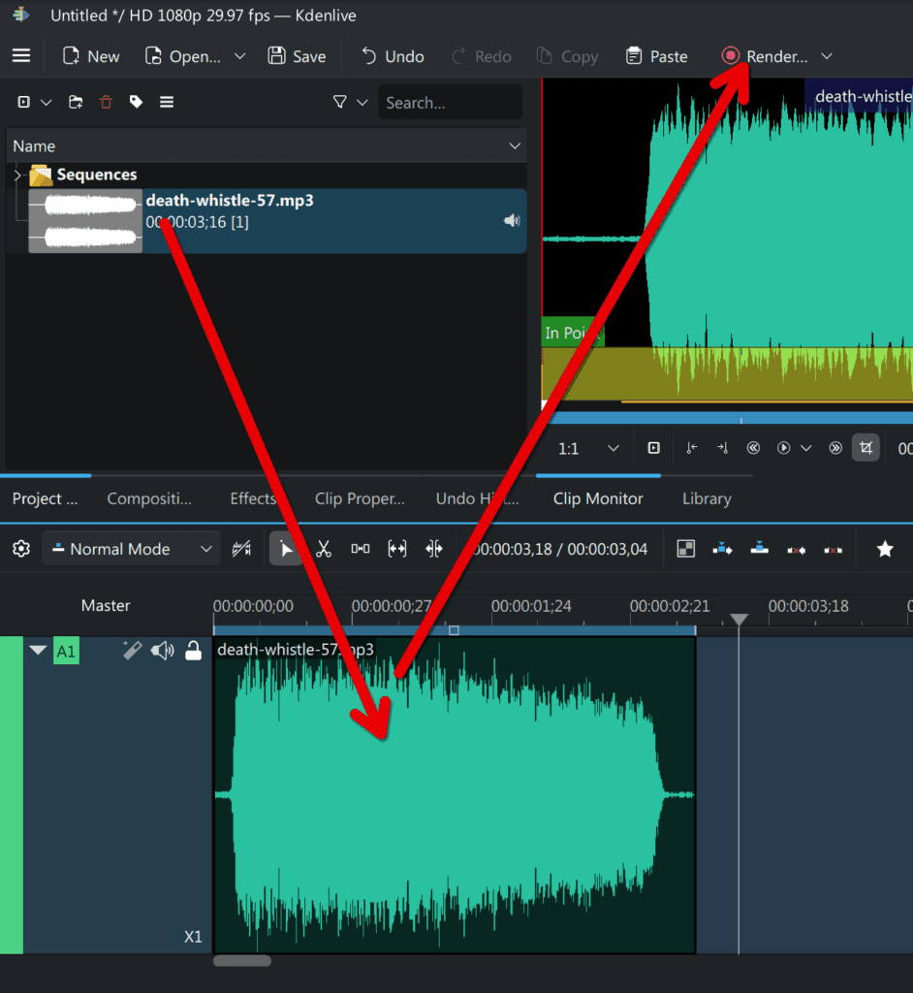Viewport: 913px width, 993px height.
Task: Expand the Sequences folder
Action: pos(16,175)
